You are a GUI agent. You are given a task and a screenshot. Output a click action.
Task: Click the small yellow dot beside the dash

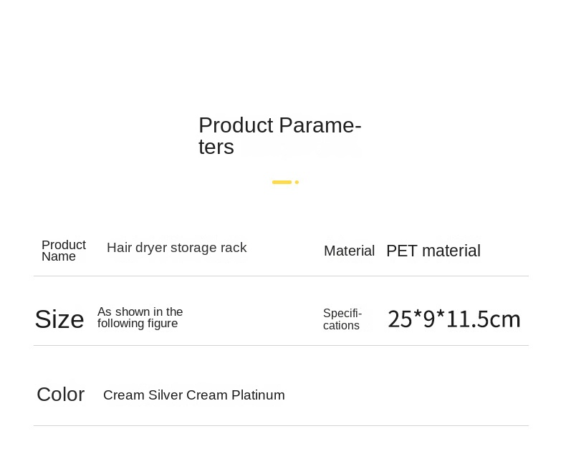(297, 183)
